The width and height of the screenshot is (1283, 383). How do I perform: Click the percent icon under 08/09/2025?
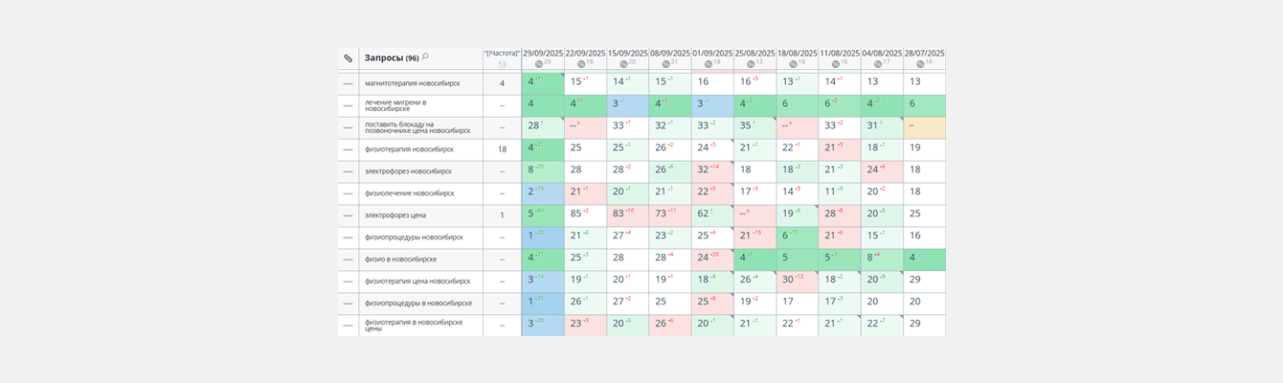pyautogui.click(x=665, y=64)
